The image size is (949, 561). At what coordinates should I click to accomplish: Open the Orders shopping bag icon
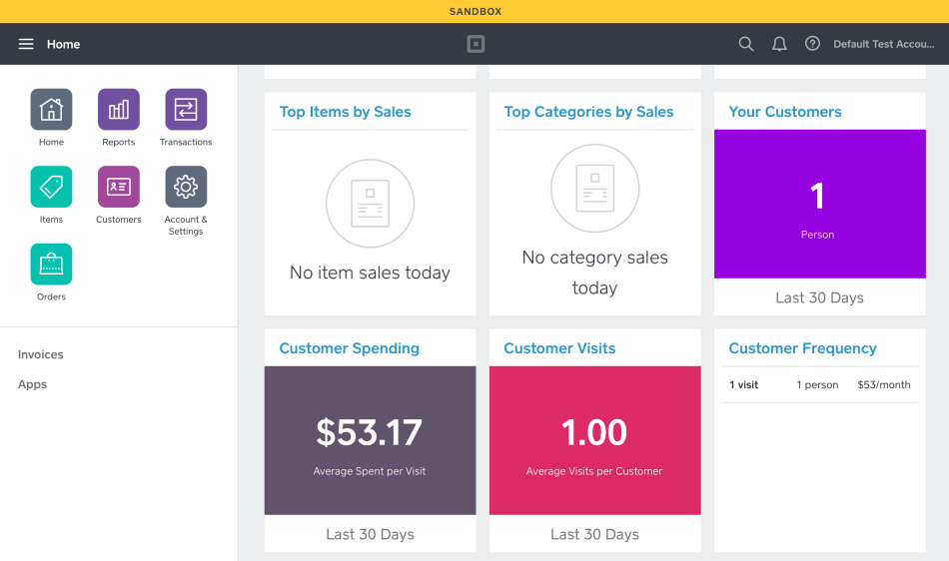click(x=51, y=265)
